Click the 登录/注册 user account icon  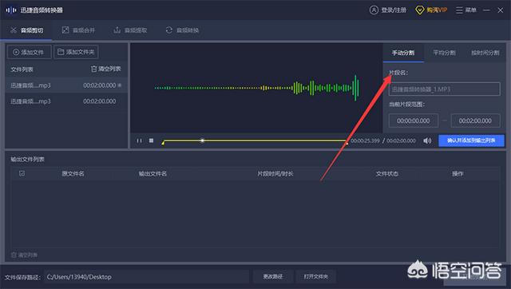pyautogui.click(x=374, y=10)
